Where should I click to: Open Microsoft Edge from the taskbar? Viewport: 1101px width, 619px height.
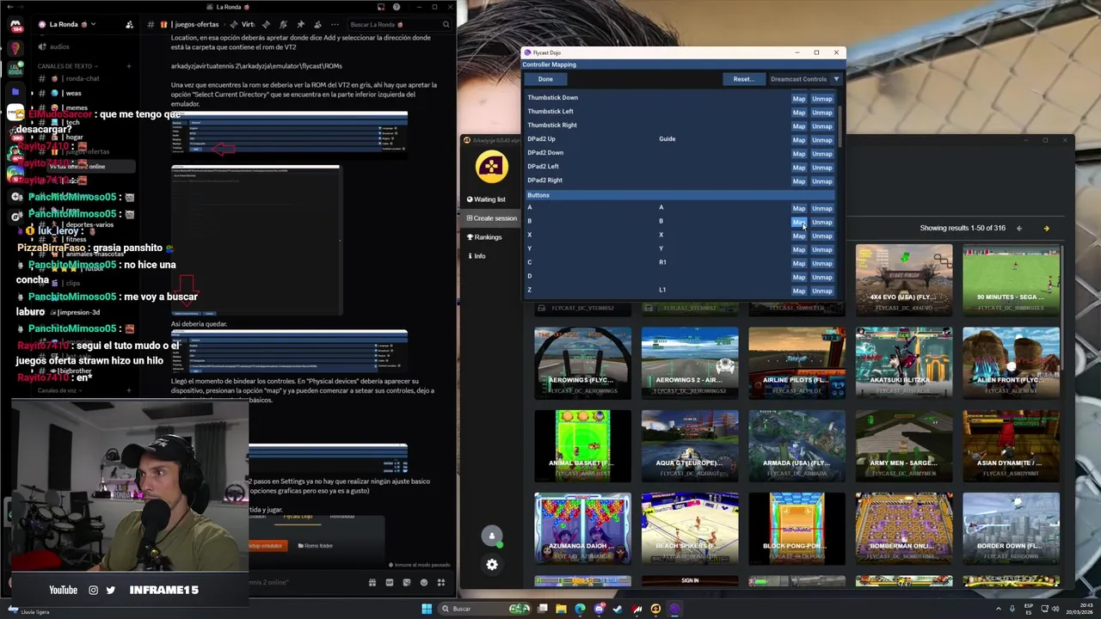click(580, 609)
